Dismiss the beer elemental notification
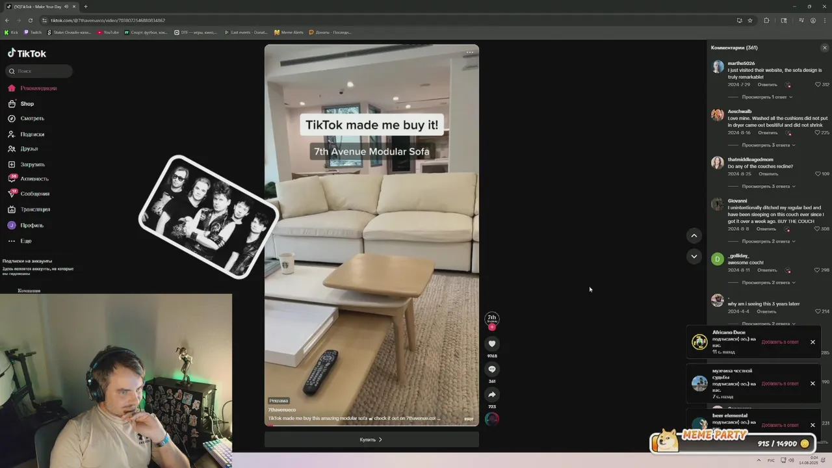 [812, 425]
